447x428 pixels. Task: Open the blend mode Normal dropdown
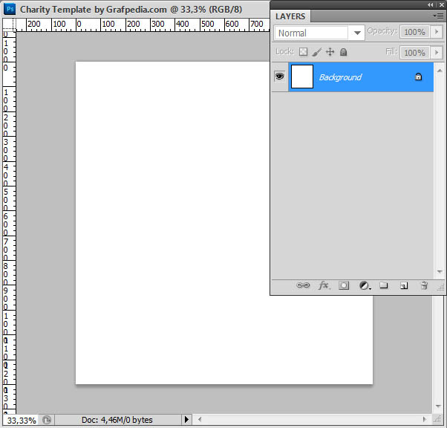click(x=319, y=33)
